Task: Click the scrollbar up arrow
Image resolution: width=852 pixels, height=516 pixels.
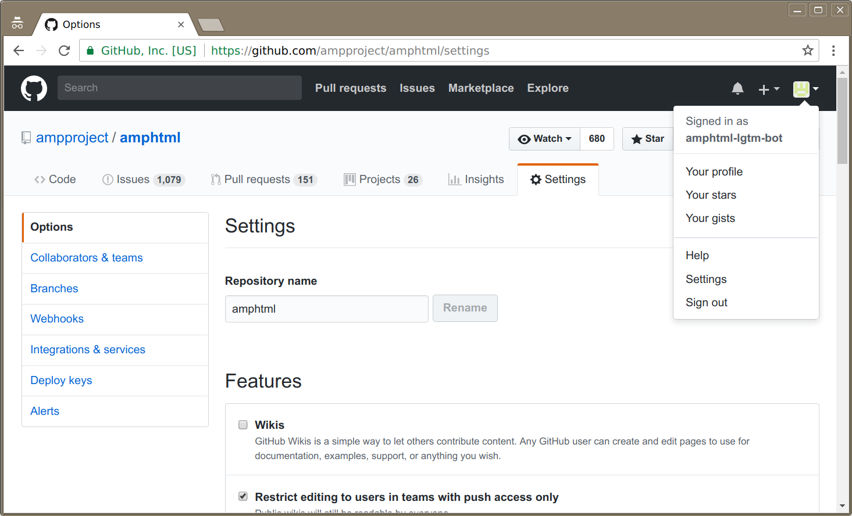Action: pos(842,71)
